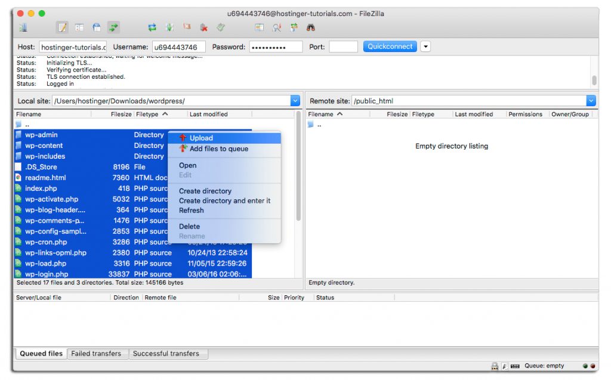Toggle the message log display
The width and height of the screenshot is (611, 380).
62,27
